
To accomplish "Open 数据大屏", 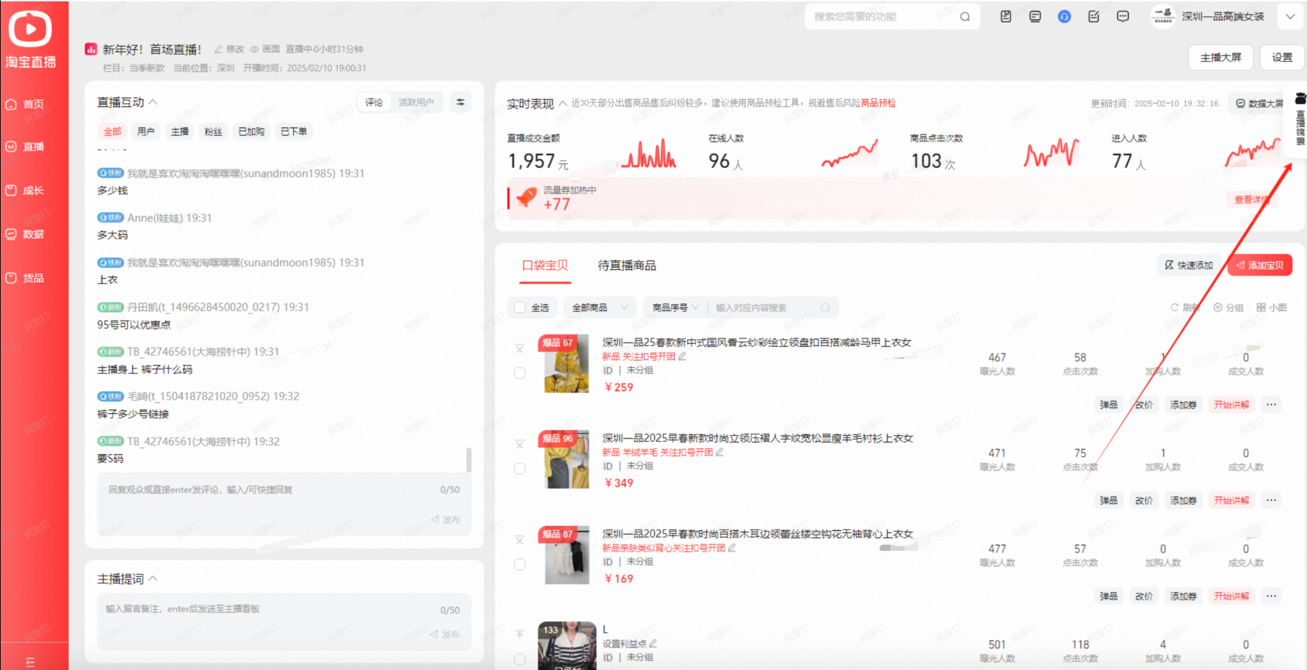I will pos(1260,103).
